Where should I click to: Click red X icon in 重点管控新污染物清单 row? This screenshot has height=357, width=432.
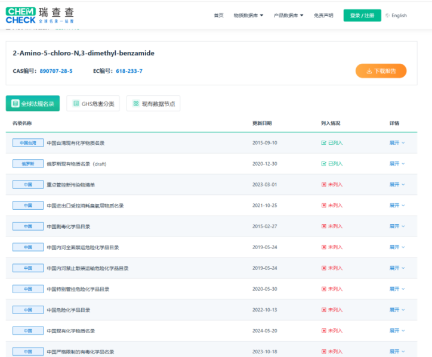(x=324, y=184)
